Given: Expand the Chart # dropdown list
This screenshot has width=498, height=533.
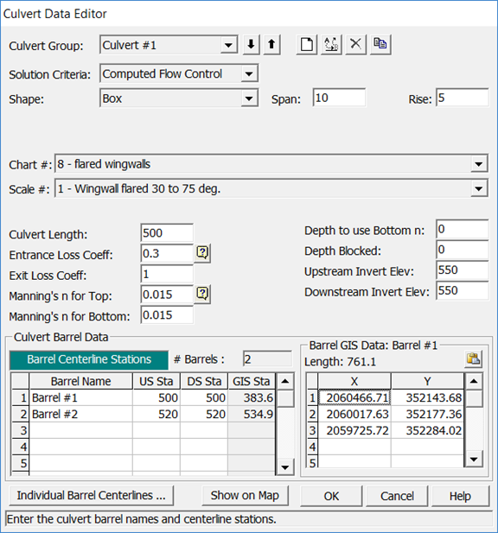Looking at the screenshot, I should (479, 164).
